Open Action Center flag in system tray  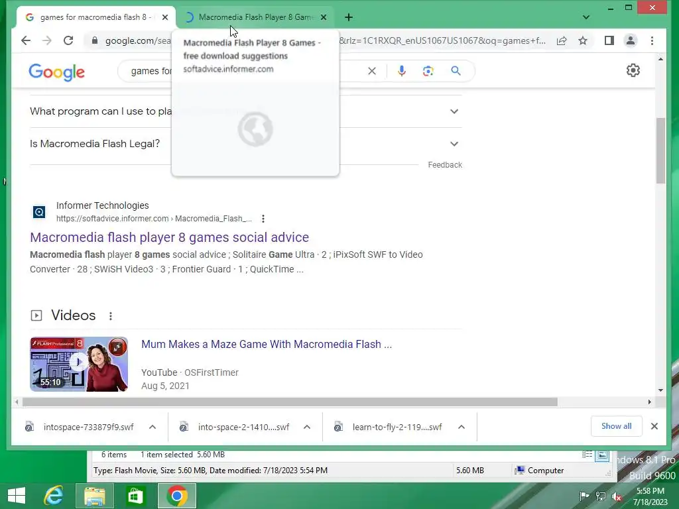(584, 496)
